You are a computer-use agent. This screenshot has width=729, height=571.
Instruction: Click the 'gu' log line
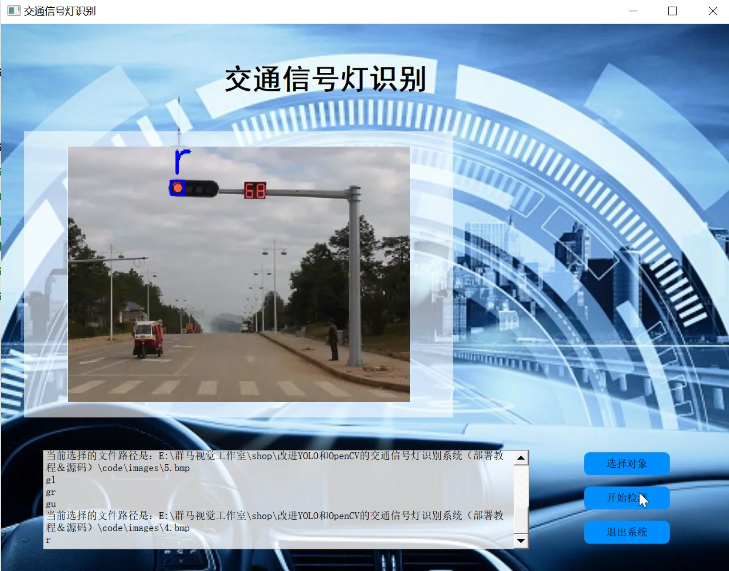51,504
